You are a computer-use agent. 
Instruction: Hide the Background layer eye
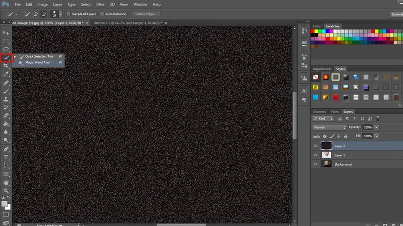coord(315,164)
